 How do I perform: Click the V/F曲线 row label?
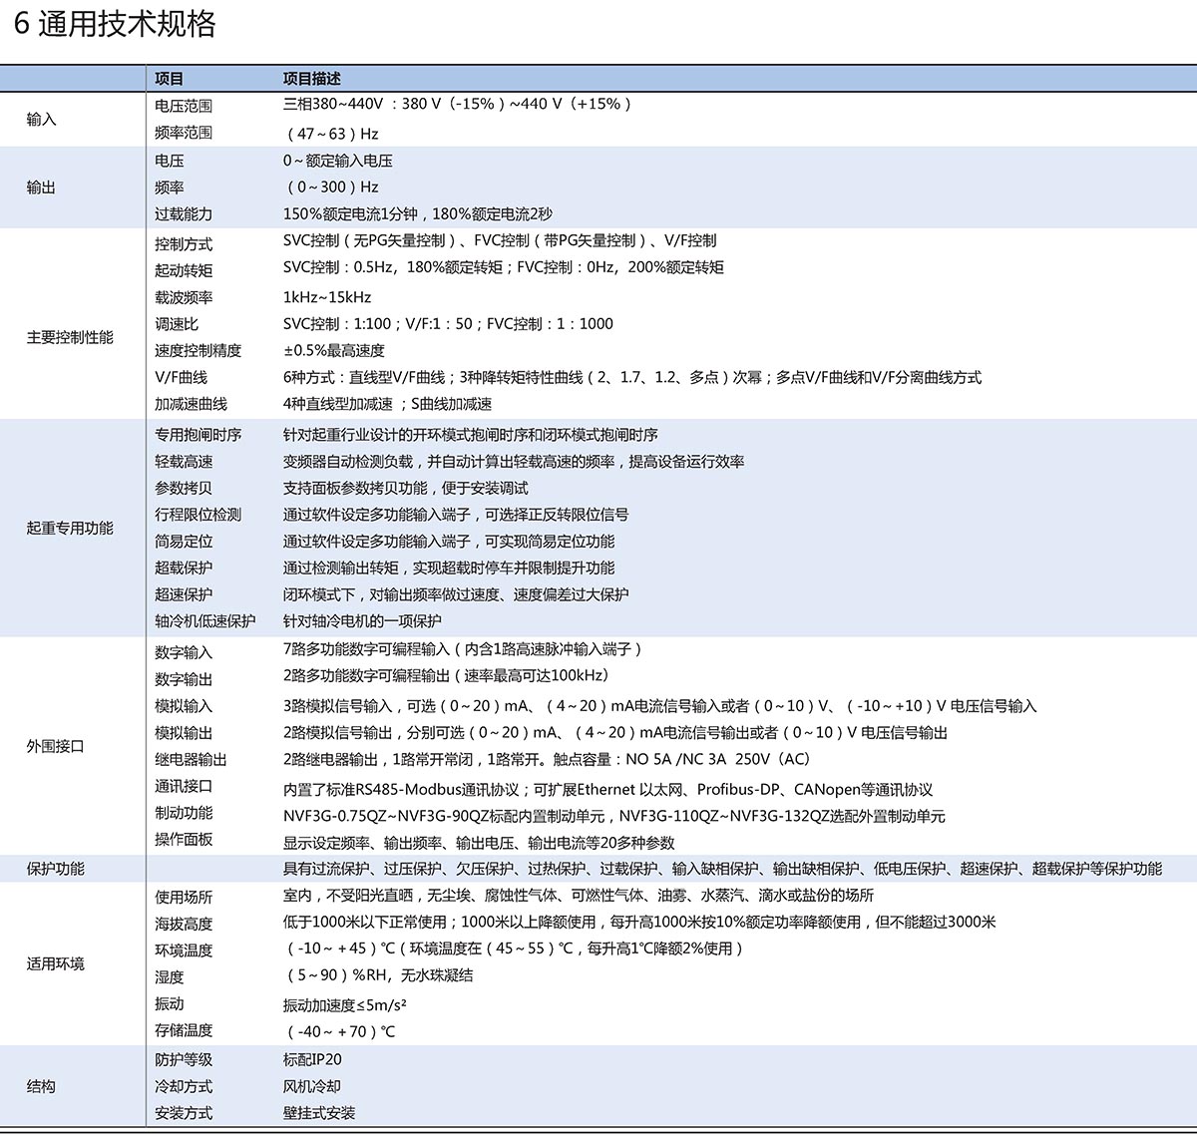coord(181,377)
